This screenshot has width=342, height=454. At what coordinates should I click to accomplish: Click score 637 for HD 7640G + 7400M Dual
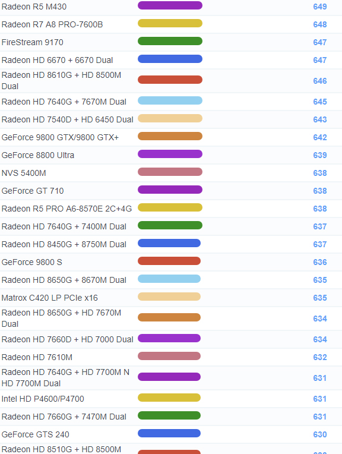click(x=320, y=226)
